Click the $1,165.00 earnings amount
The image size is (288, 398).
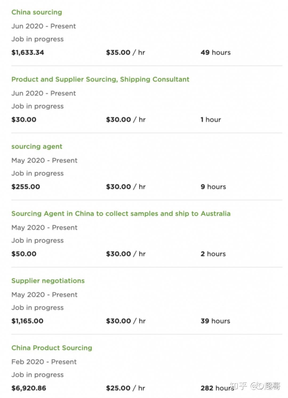coord(27,321)
